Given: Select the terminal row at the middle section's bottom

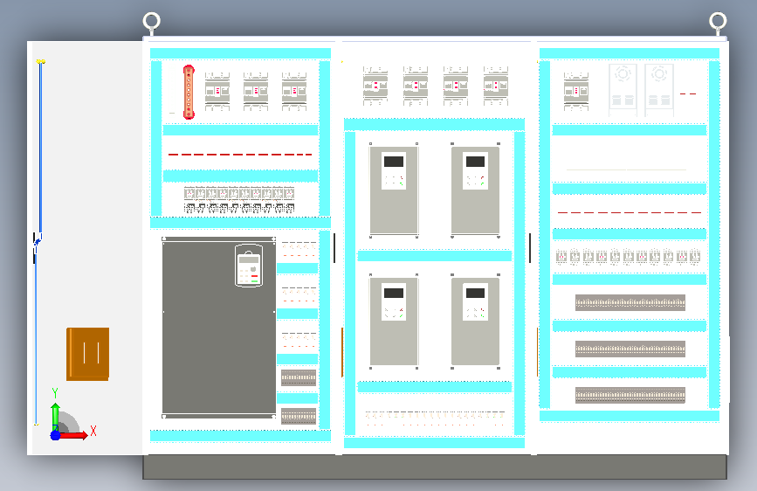Looking at the screenshot, I should pyautogui.click(x=435, y=418).
